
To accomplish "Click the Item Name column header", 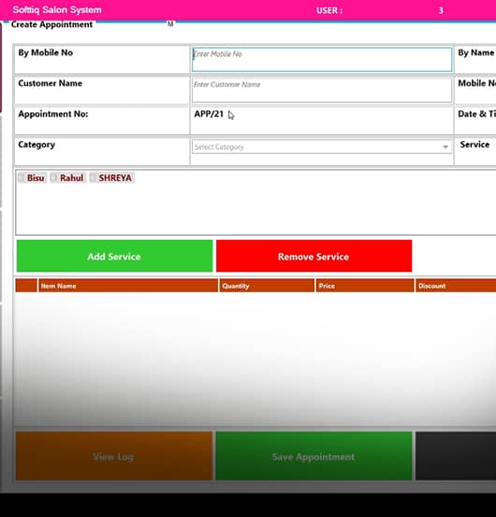I will pos(128,286).
